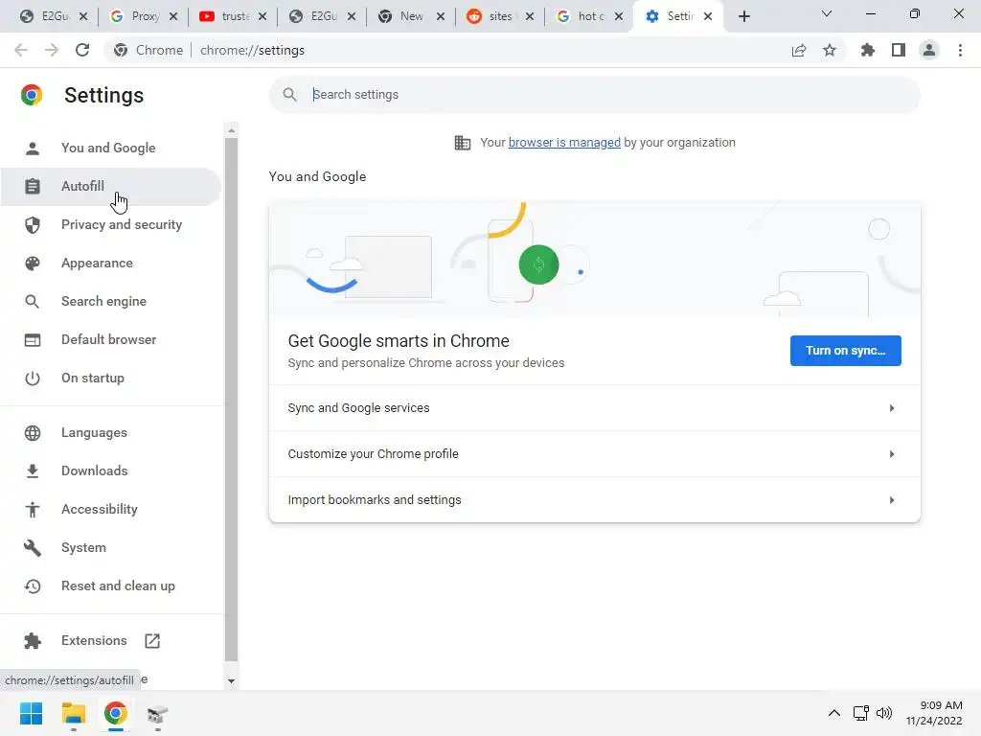981x736 pixels.
Task: Open the toolbar Extensions puzzle icon
Action: tap(867, 50)
